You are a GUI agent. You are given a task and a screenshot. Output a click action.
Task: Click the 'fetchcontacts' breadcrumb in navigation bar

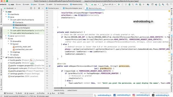pyautogui.click(x=61, y=4)
